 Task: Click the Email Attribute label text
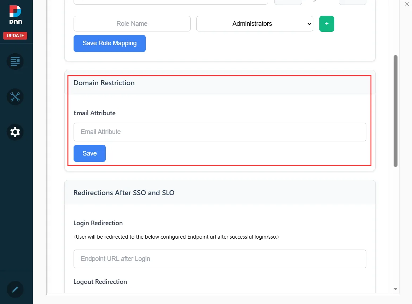point(94,113)
